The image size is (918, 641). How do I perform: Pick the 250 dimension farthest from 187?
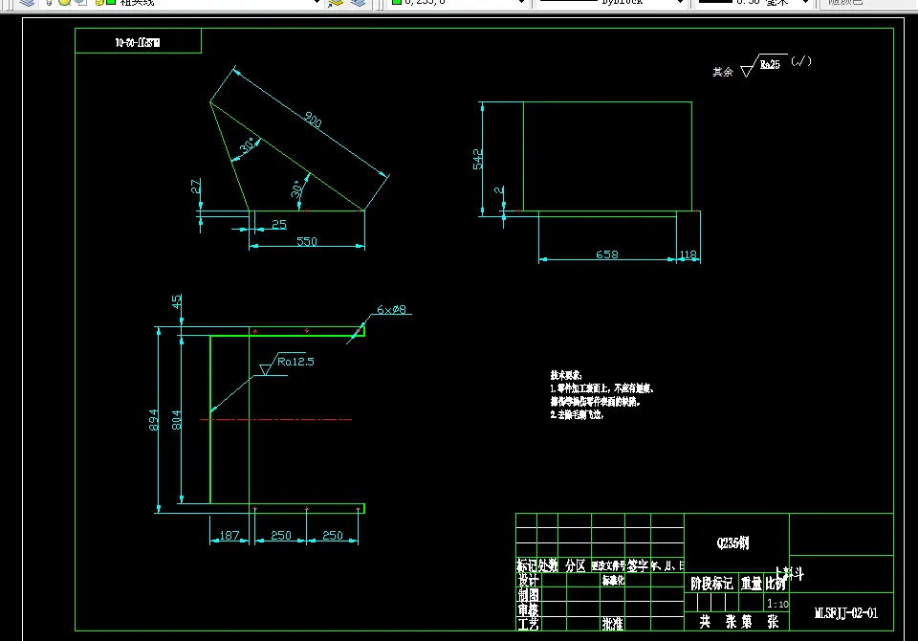point(333,535)
